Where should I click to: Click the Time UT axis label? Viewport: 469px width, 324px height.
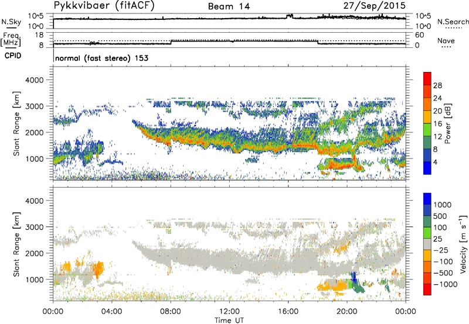pyautogui.click(x=229, y=320)
